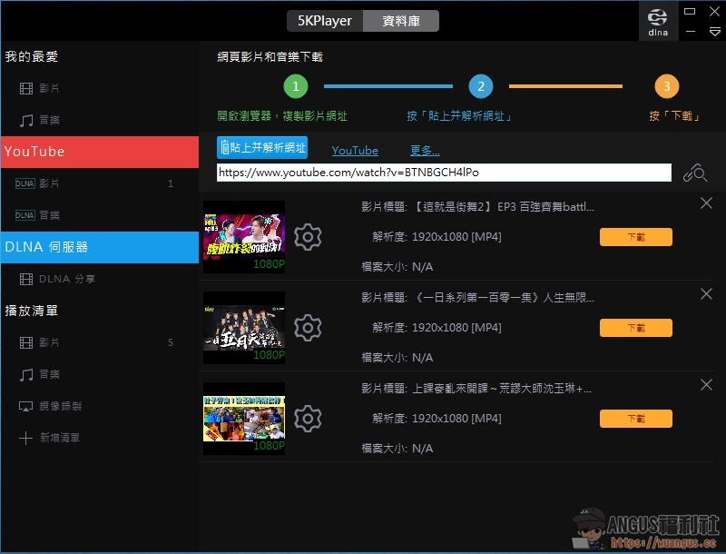Click 貼上并解析網址 button

click(262, 148)
